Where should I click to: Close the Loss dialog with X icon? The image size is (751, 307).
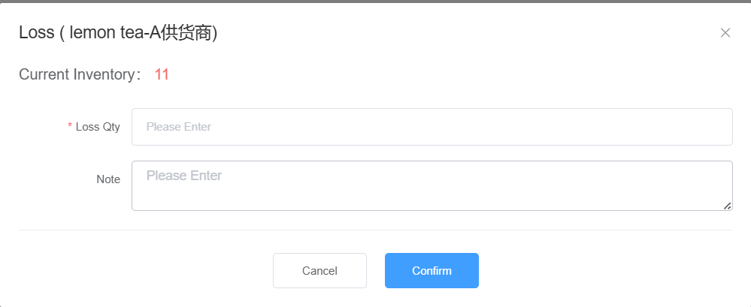(725, 32)
